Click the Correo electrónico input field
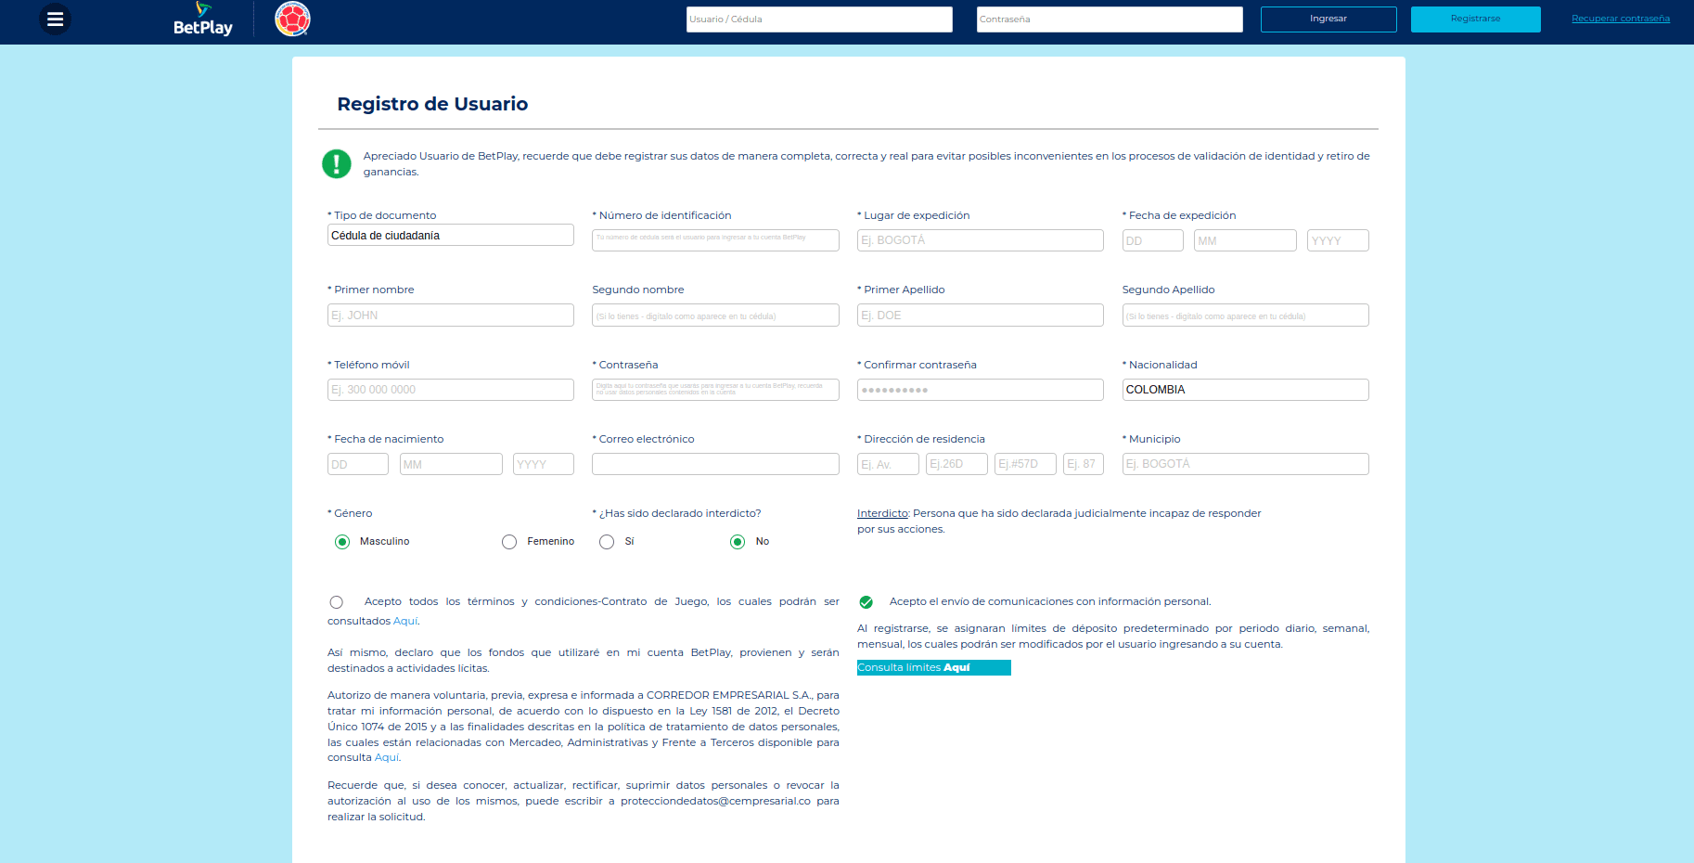 715,464
